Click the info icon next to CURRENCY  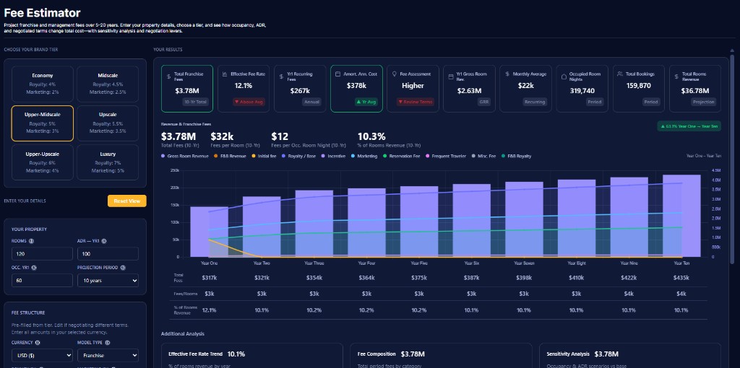click(38, 343)
